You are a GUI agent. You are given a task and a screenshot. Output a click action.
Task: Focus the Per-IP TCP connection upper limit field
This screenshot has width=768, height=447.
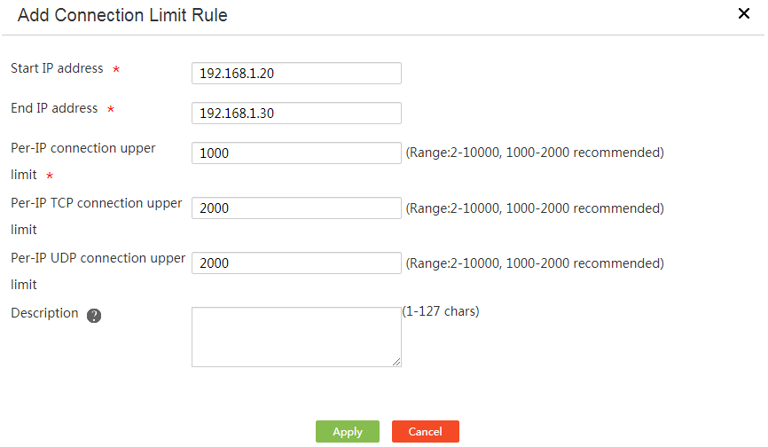tap(296, 208)
